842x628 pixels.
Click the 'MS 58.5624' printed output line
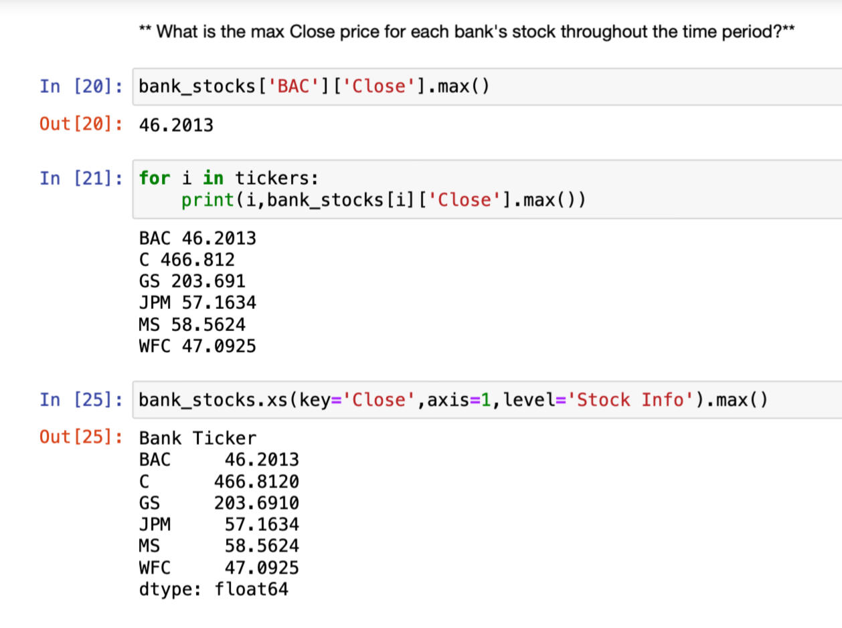point(192,324)
